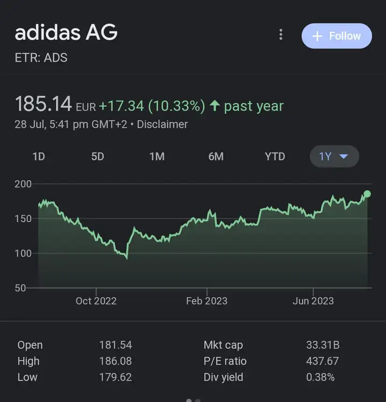Image resolution: width=386 pixels, height=402 pixels.
Task: Open the three-dot more options menu
Action: point(281,34)
